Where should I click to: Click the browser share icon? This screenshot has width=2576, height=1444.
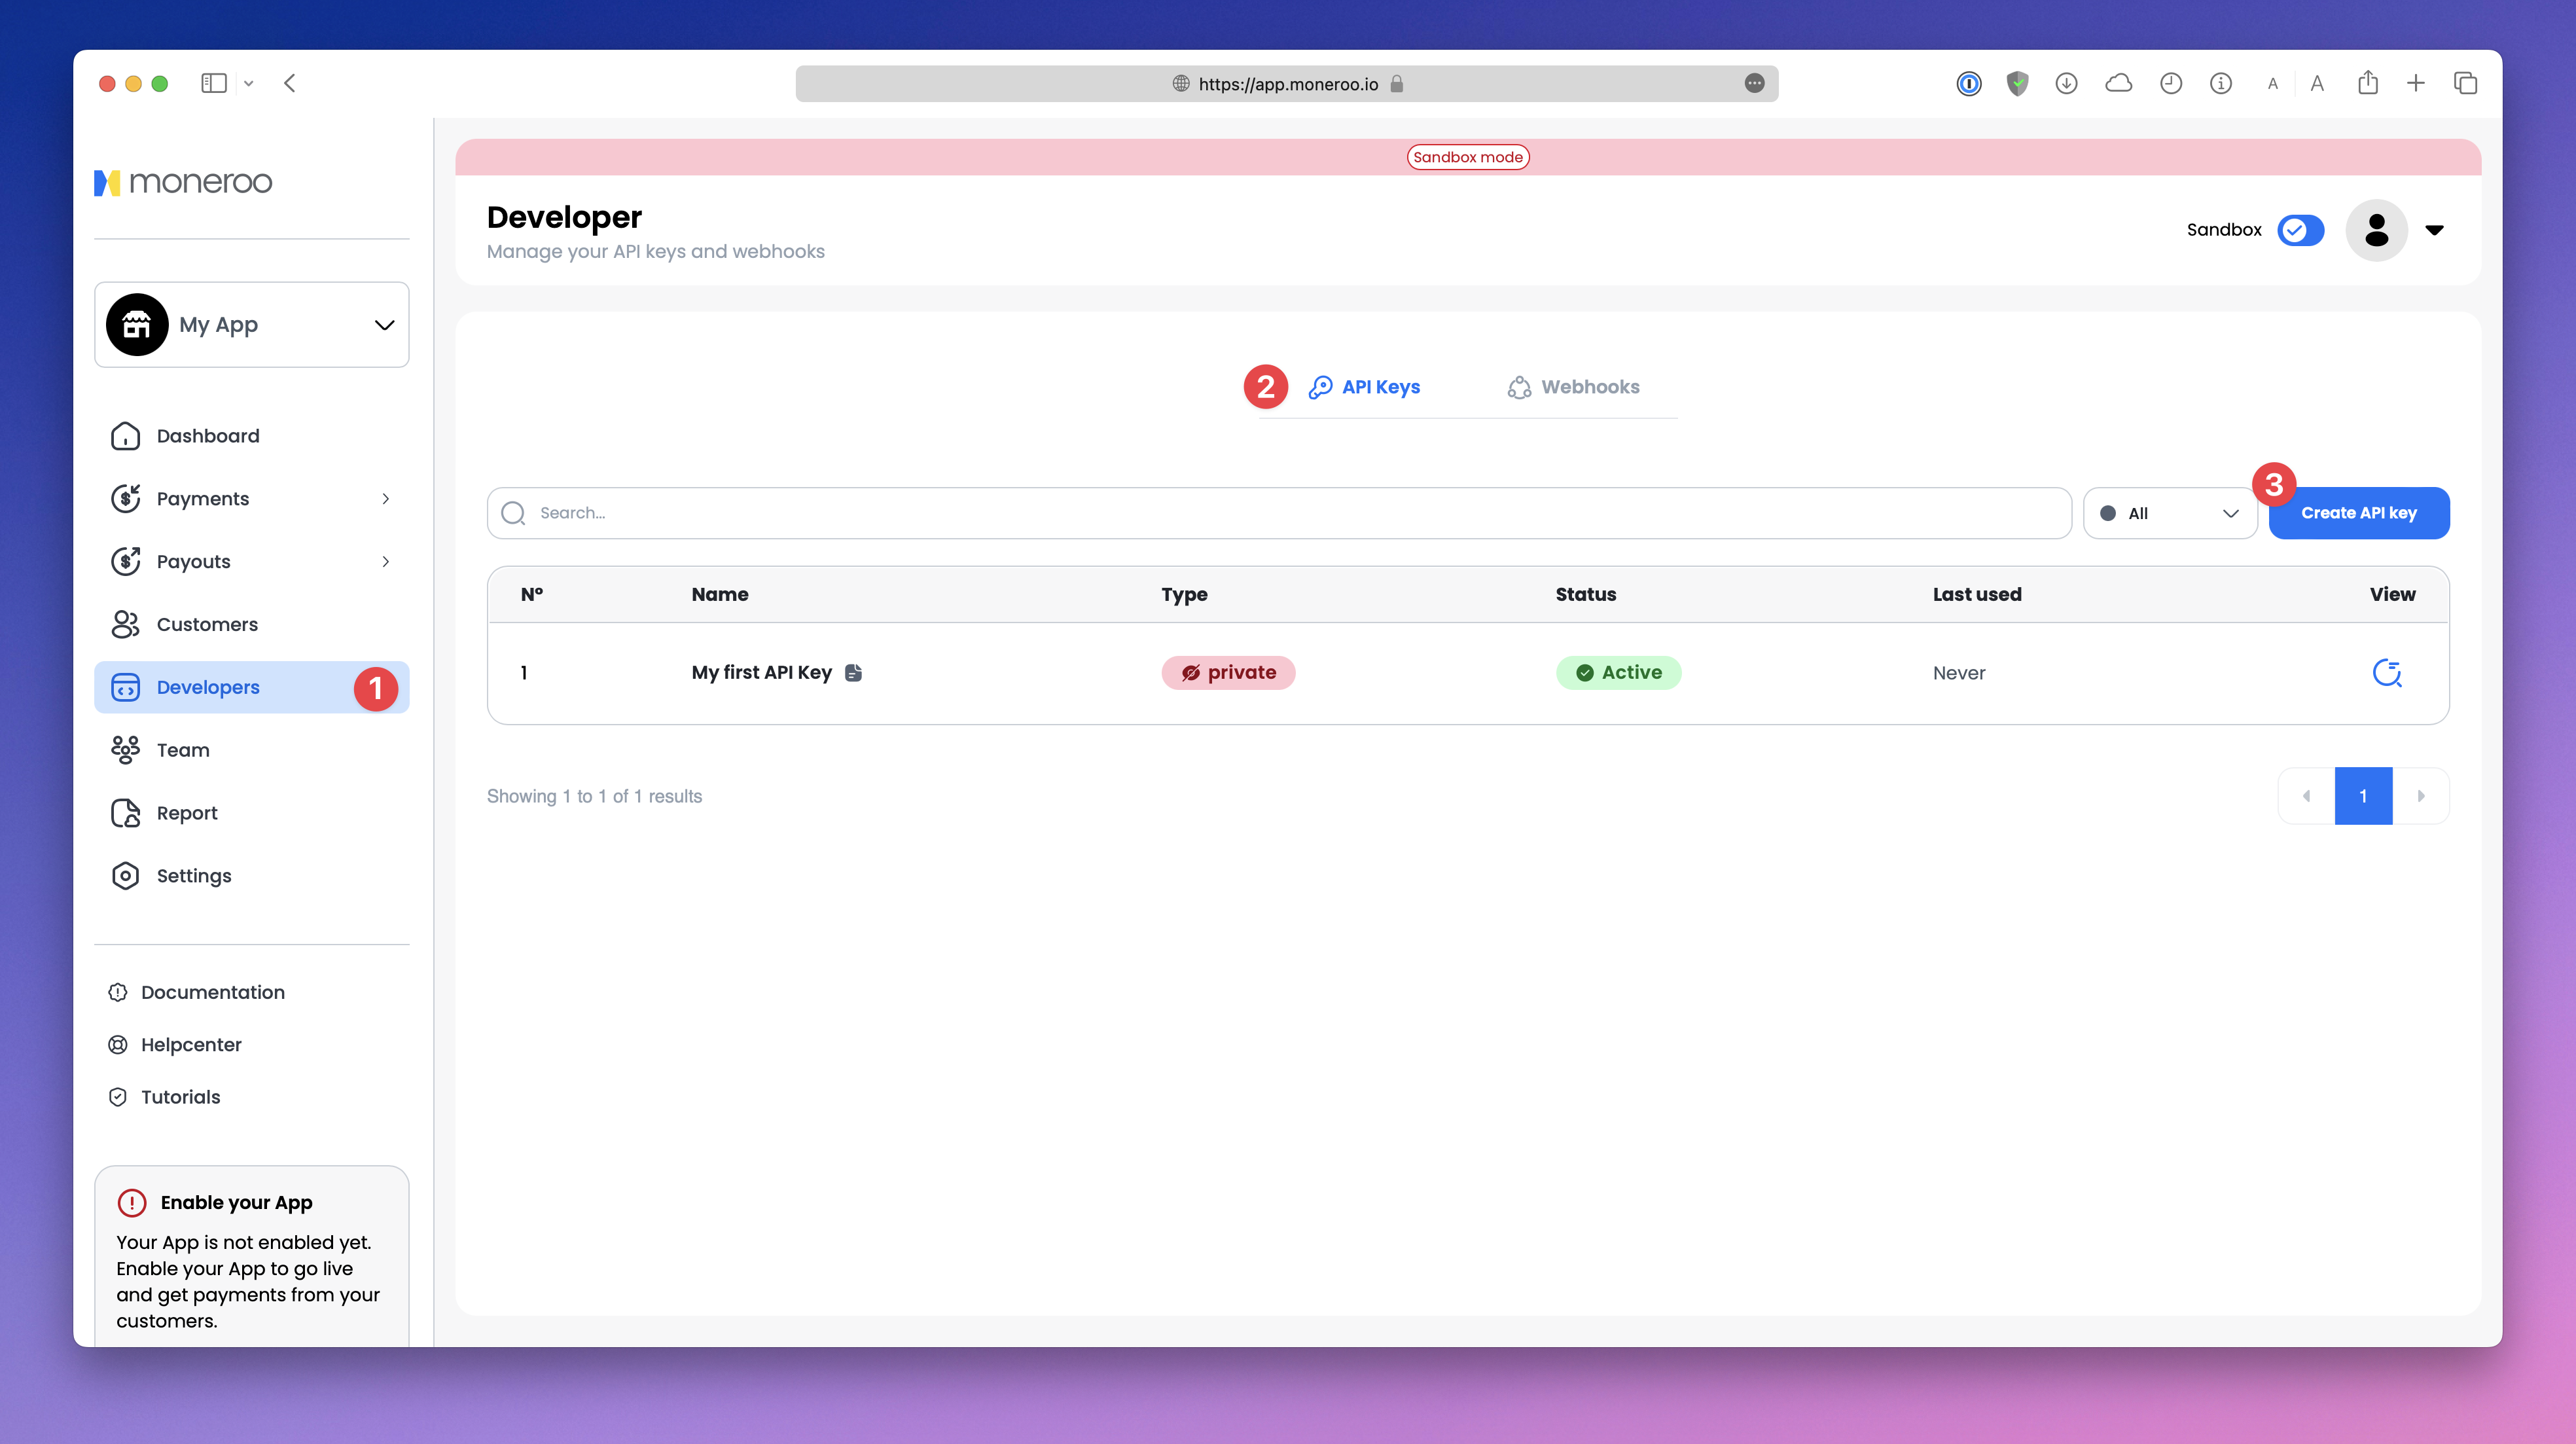(x=2367, y=83)
